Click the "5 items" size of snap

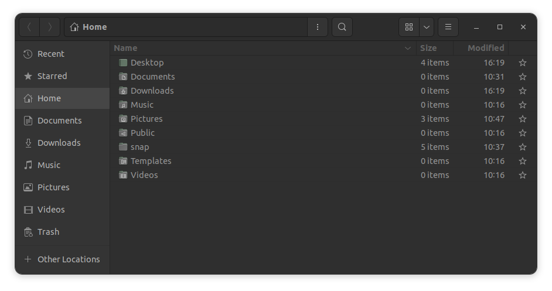pos(435,147)
